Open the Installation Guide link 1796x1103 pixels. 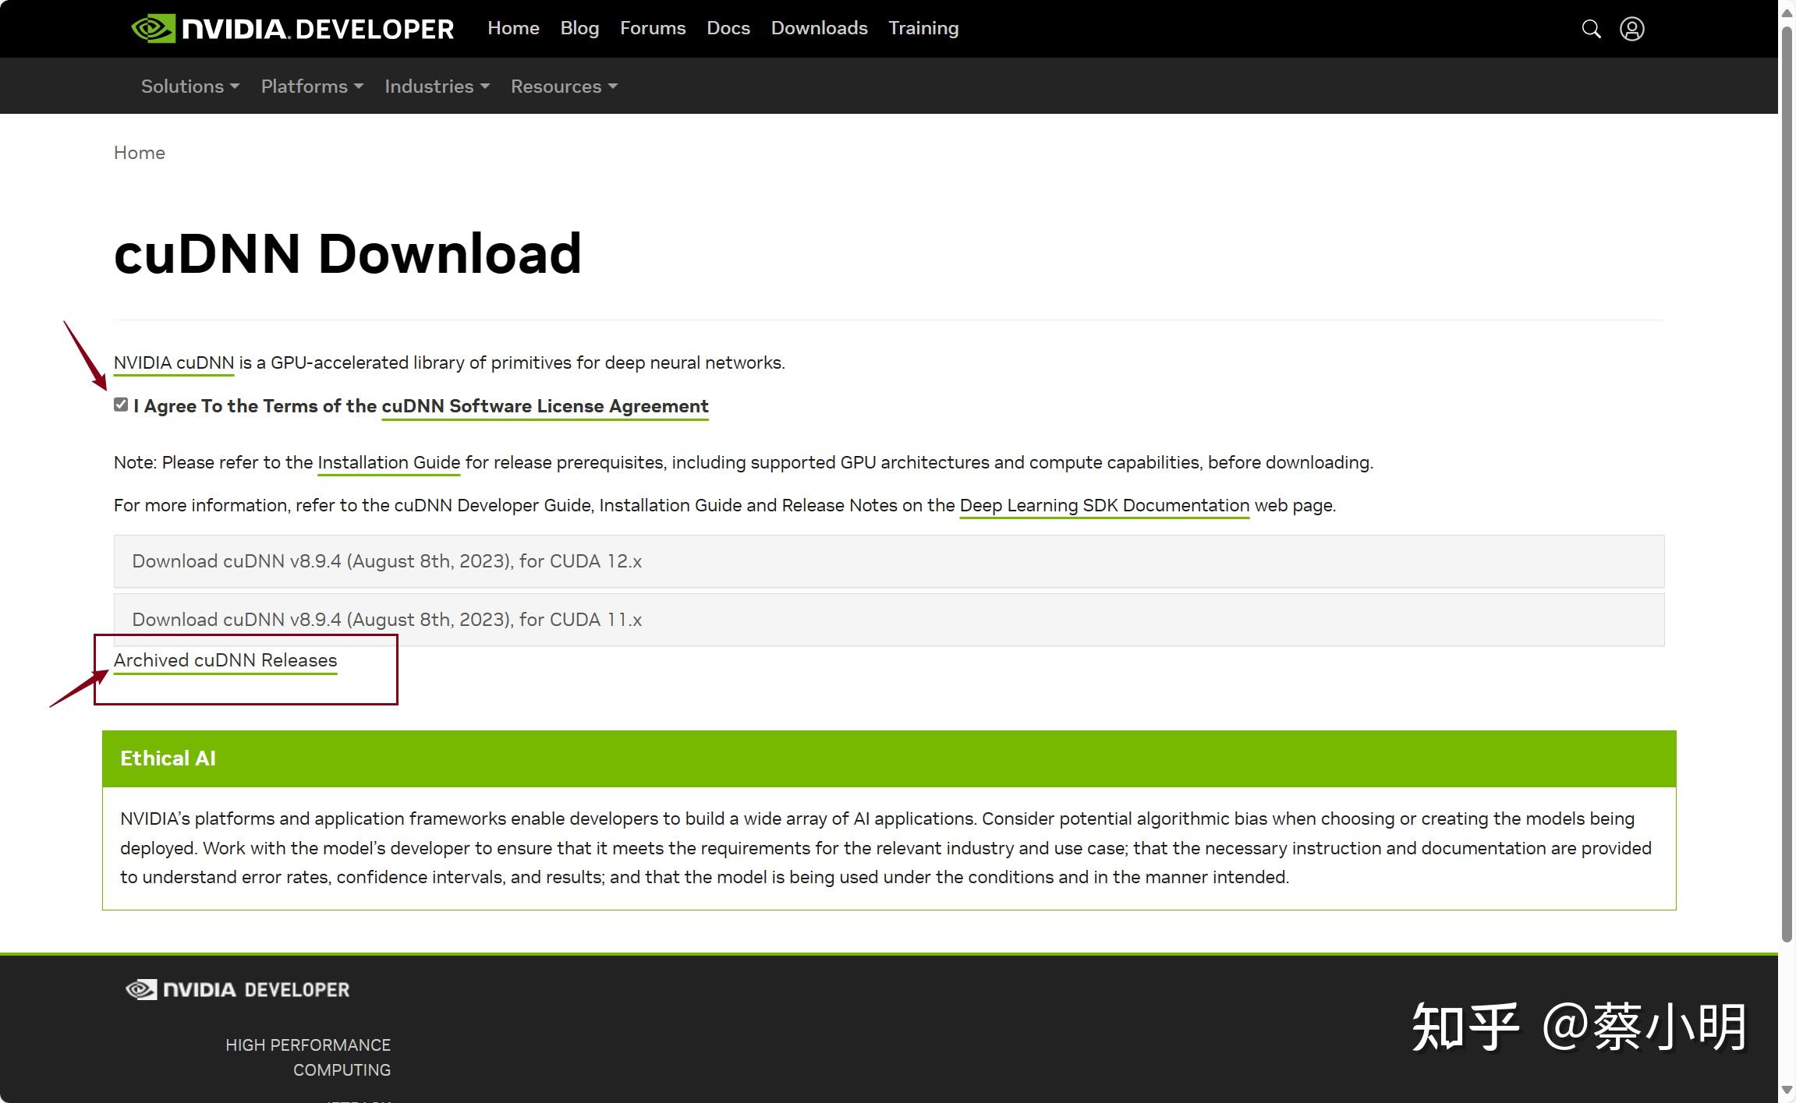click(x=388, y=463)
